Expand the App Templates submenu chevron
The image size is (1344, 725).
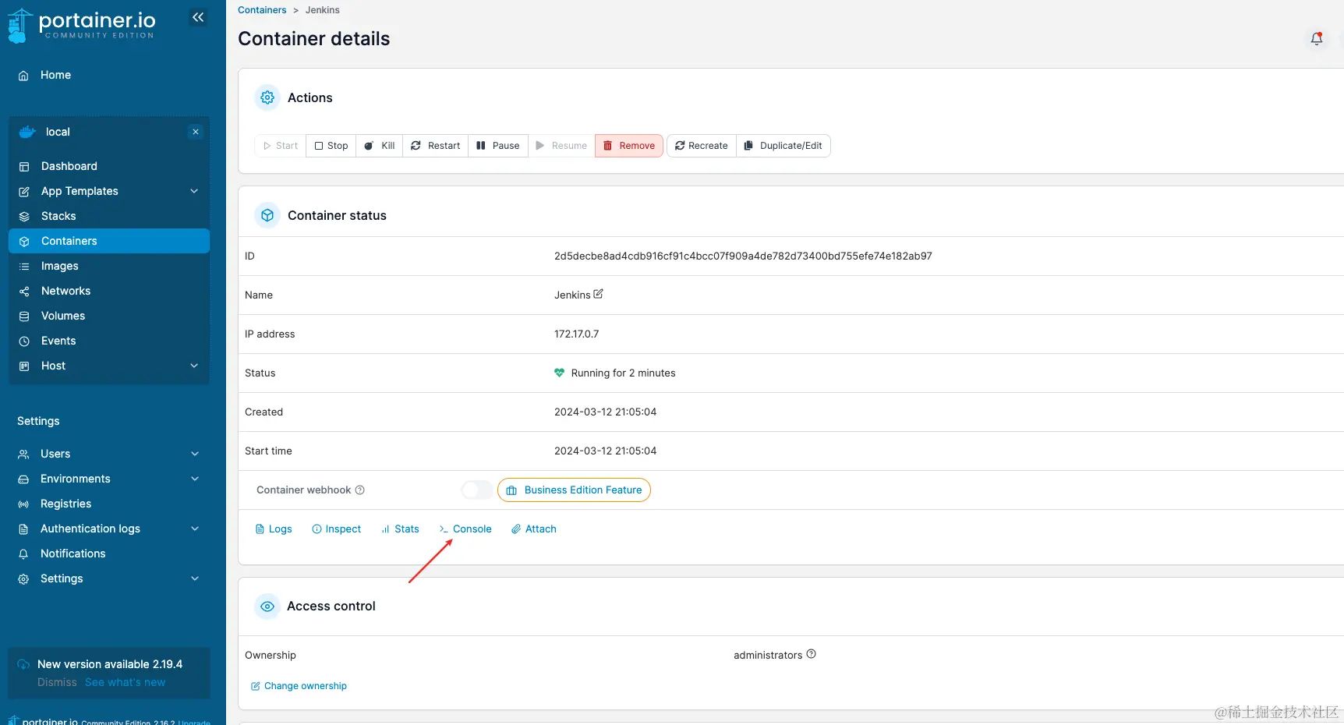pyautogui.click(x=194, y=191)
